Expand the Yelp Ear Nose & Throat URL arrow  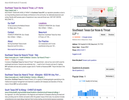pos(50,58)
